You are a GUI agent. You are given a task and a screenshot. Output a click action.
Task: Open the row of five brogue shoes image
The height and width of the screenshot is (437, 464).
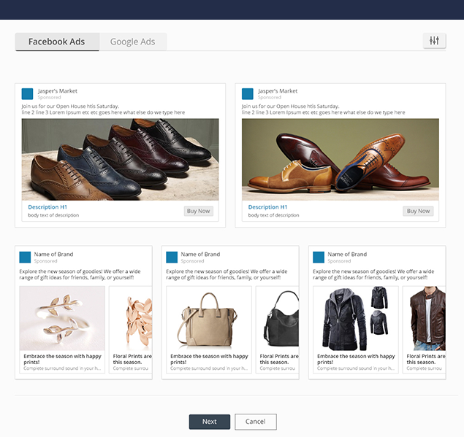pos(120,160)
